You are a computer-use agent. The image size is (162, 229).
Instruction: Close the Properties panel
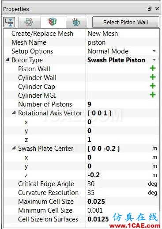[x=157, y=9]
